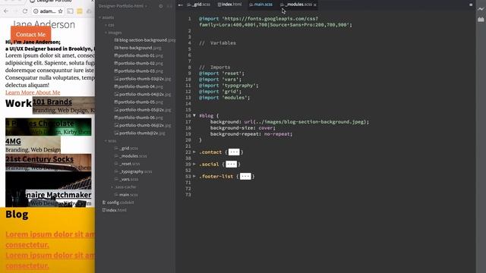Screen dimensions: 486x273
Task: Expand the css folder in the tree
Action: point(106,25)
